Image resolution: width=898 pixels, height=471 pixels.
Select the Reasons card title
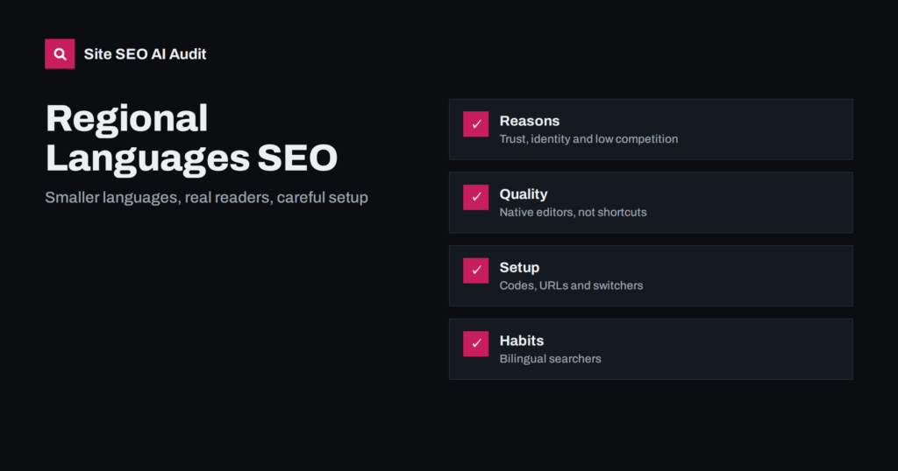(x=529, y=121)
